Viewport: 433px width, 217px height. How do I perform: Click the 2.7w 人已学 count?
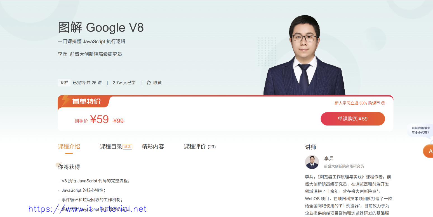(124, 83)
